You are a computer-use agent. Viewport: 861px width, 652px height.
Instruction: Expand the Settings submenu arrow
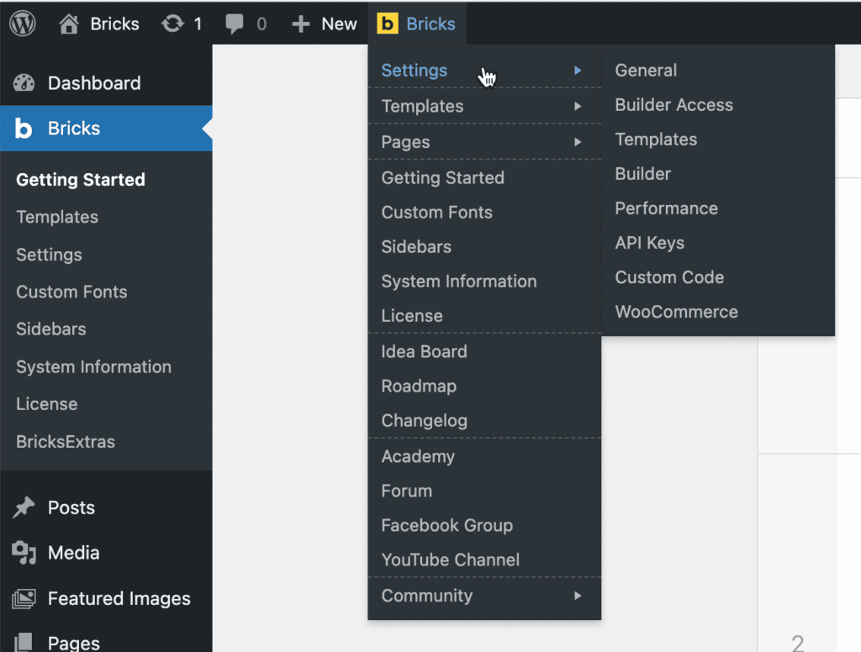pyautogui.click(x=578, y=71)
